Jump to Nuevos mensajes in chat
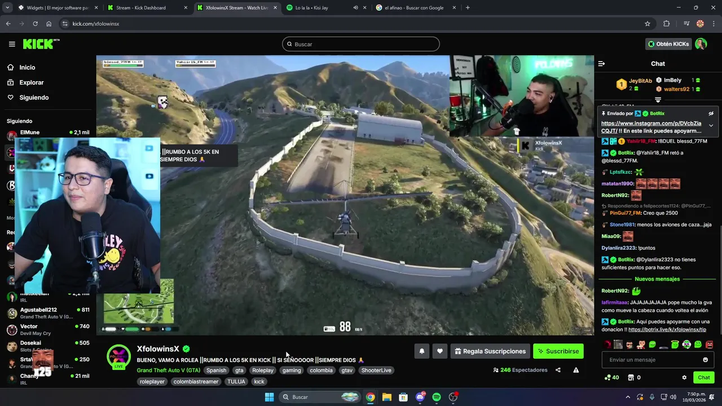Image resolution: width=722 pixels, height=406 pixels. point(657,279)
